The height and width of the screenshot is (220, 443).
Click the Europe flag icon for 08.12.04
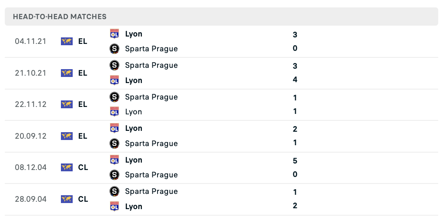67,168
